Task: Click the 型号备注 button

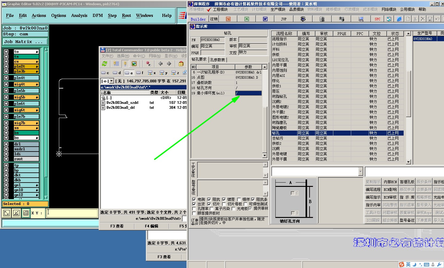Action: click(x=407, y=220)
